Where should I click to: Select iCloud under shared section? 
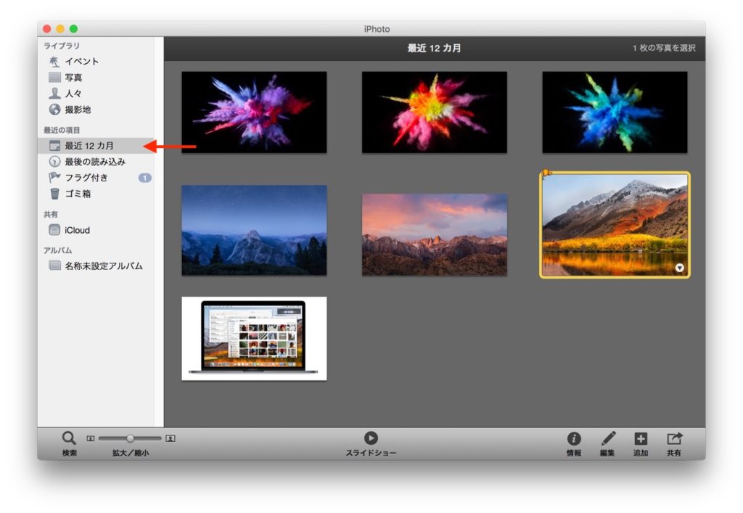coord(77,230)
